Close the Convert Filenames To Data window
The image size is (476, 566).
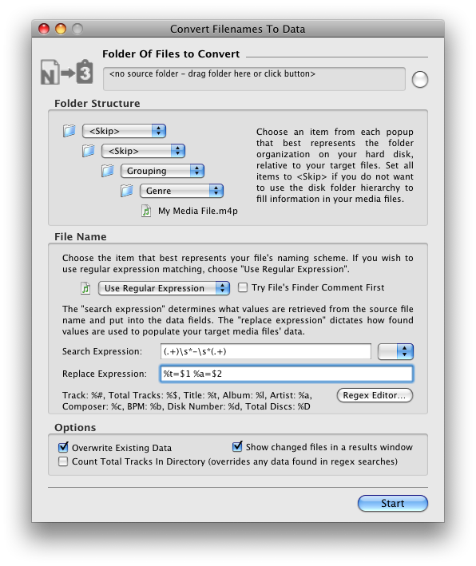44,29
